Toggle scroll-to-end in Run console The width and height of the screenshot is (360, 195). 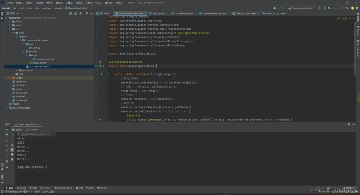tap(12, 149)
